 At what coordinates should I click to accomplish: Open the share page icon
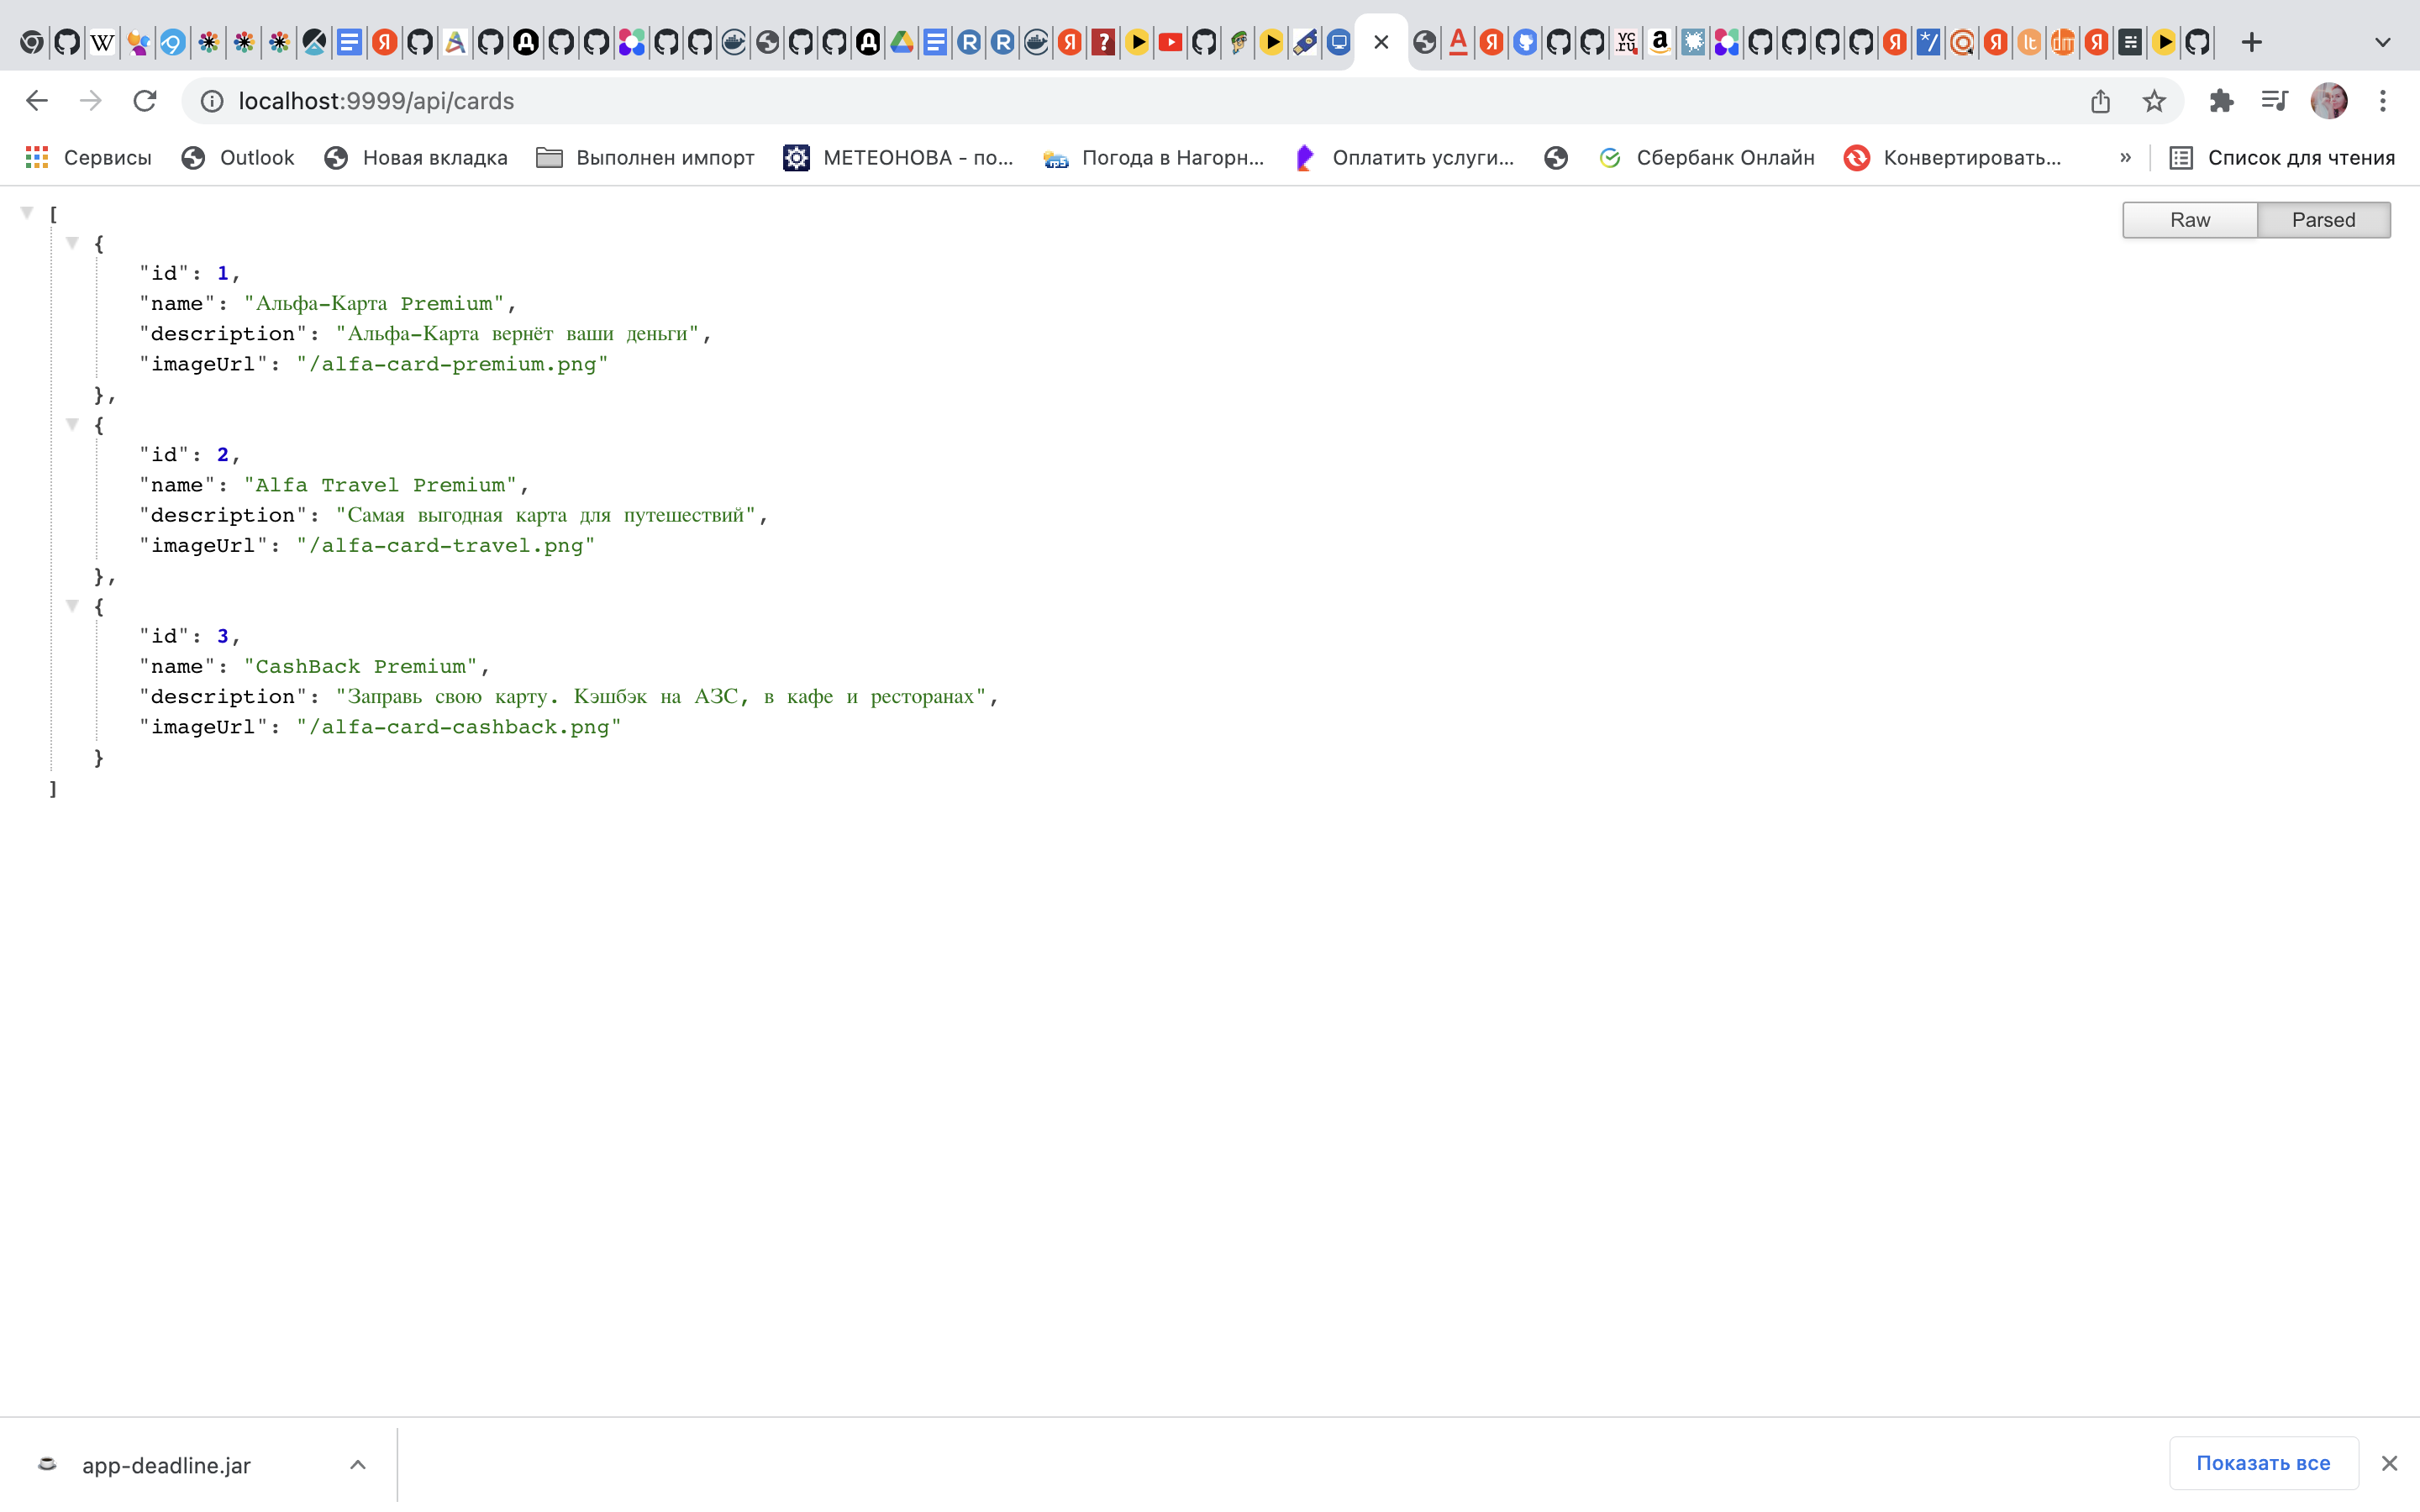pyautogui.click(x=2100, y=101)
